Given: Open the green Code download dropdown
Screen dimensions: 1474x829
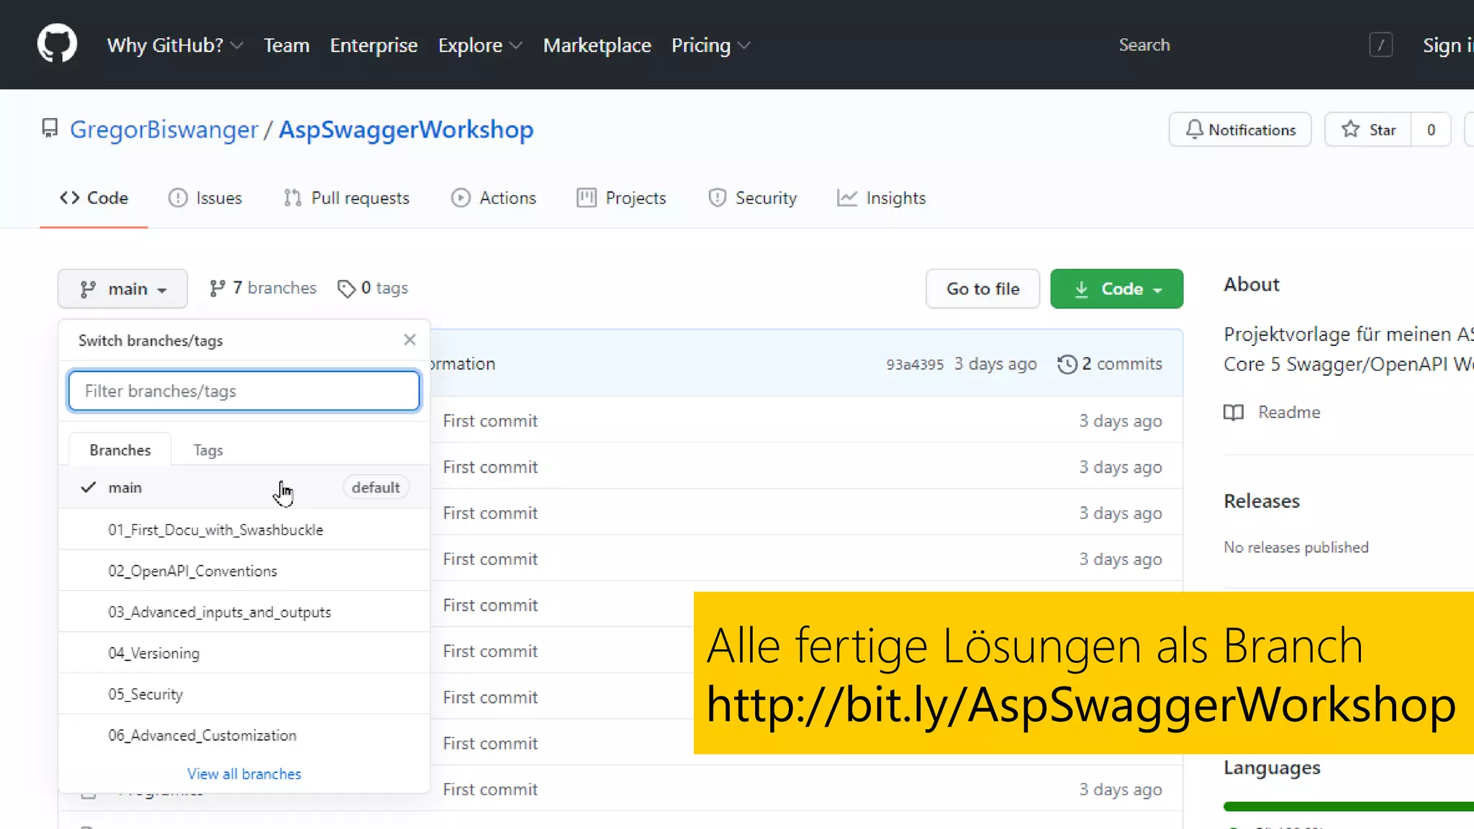Looking at the screenshot, I should (x=1116, y=289).
